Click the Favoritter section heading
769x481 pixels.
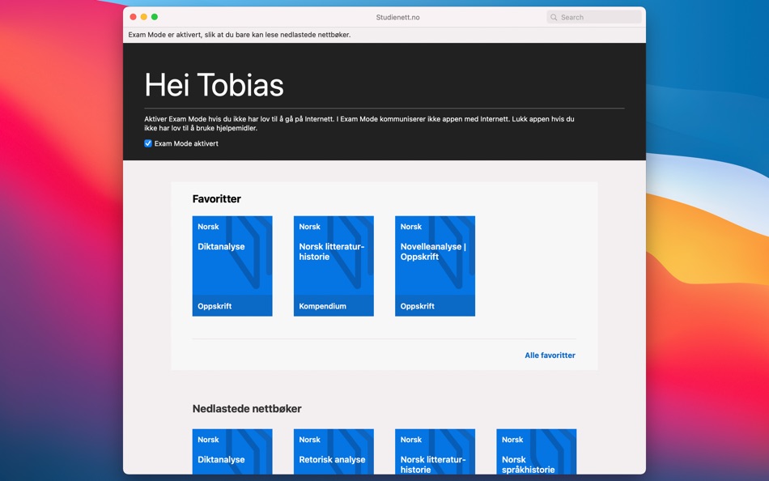point(217,198)
